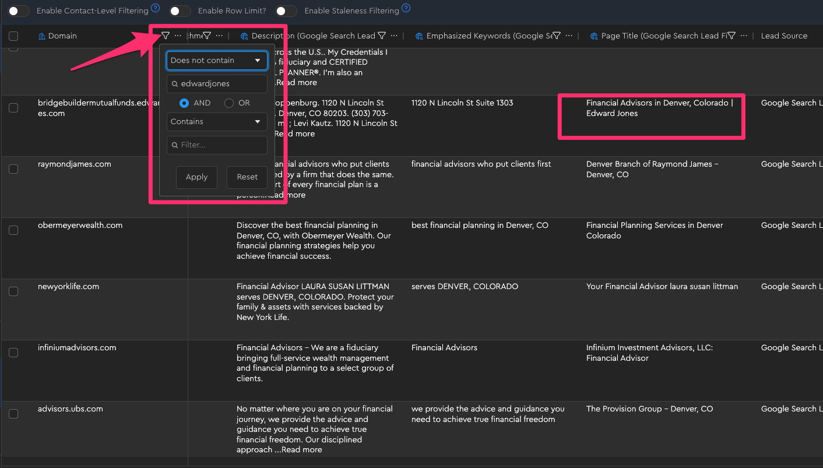Select the OR radio button
Screen dimensions: 823x468
[x=229, y=103]
